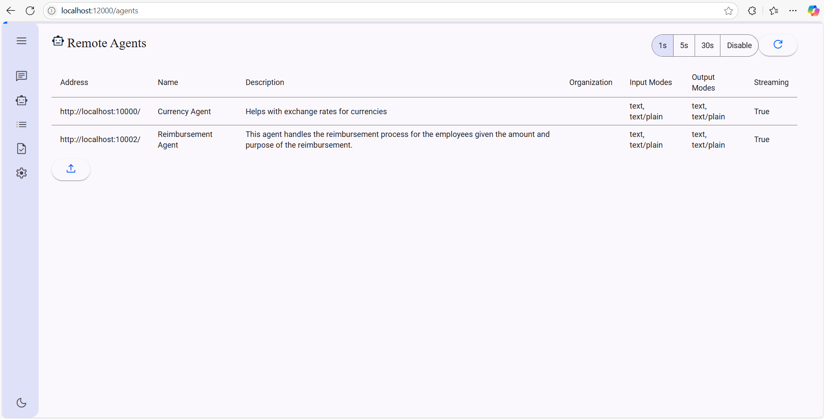Click the Currency Agent address link
The height and width of the screenshot is (419, 824).
[x=100, y=112]
